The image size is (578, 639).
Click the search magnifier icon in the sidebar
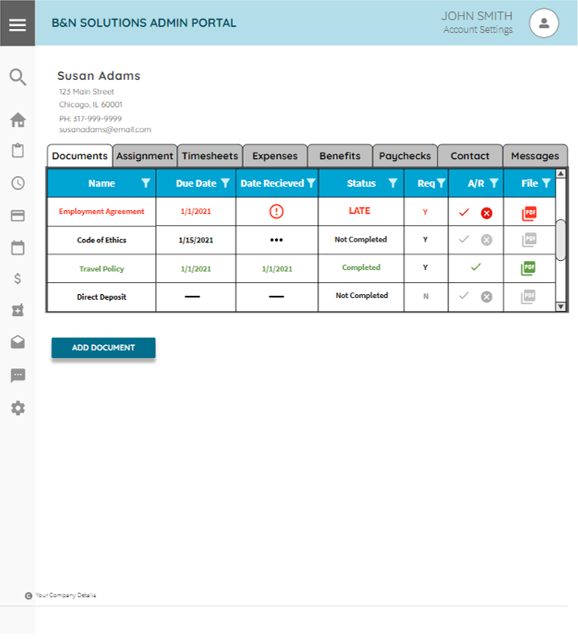point(18,78)
